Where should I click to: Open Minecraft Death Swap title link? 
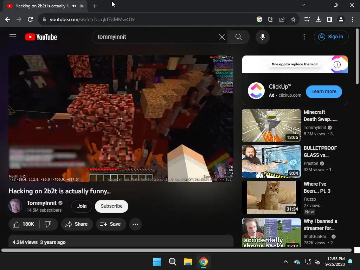pos(321,116)
